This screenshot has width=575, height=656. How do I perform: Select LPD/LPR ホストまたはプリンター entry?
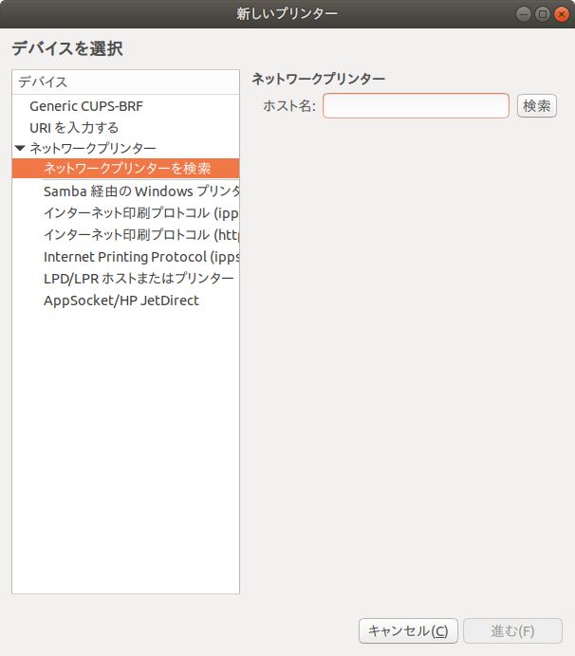[125, 278]
